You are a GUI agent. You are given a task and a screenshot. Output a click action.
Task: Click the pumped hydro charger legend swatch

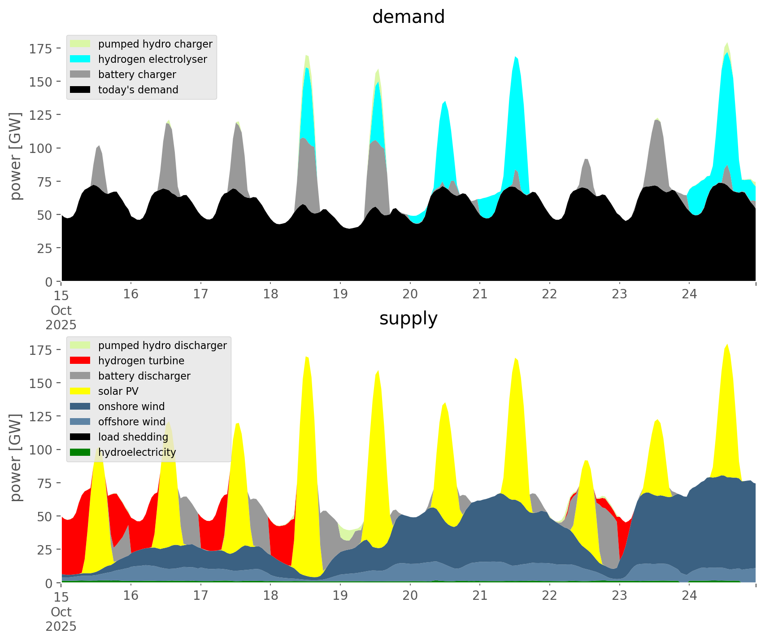tap(80, 44)
